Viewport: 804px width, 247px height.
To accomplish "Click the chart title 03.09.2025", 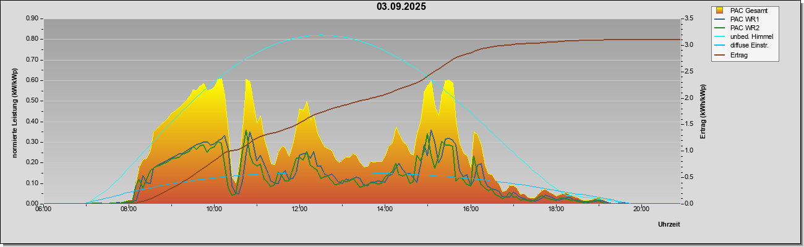I will 401,7.
